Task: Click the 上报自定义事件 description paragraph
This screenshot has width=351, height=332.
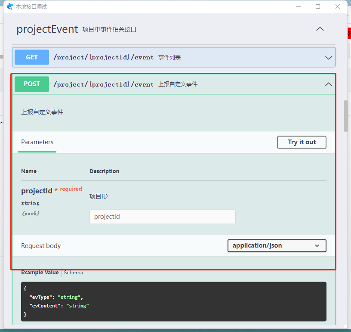Action: 42,112
